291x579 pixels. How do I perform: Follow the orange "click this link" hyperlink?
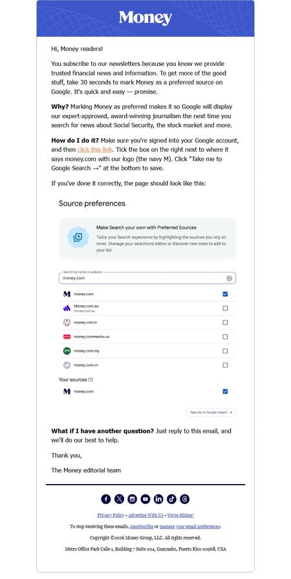click(x=95, y=149)
